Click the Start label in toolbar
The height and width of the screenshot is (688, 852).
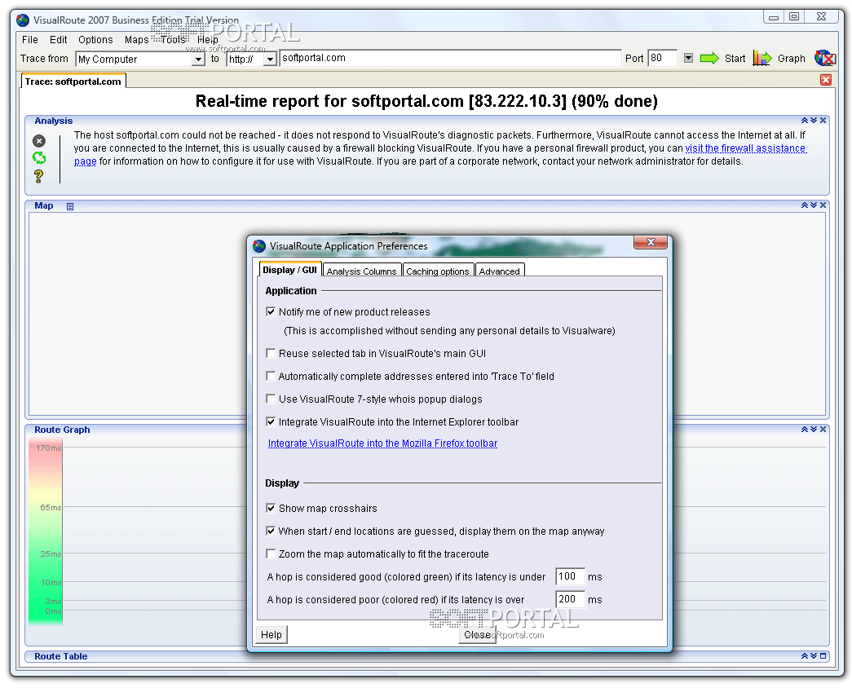pyautogui.click(x=735, y=59)
